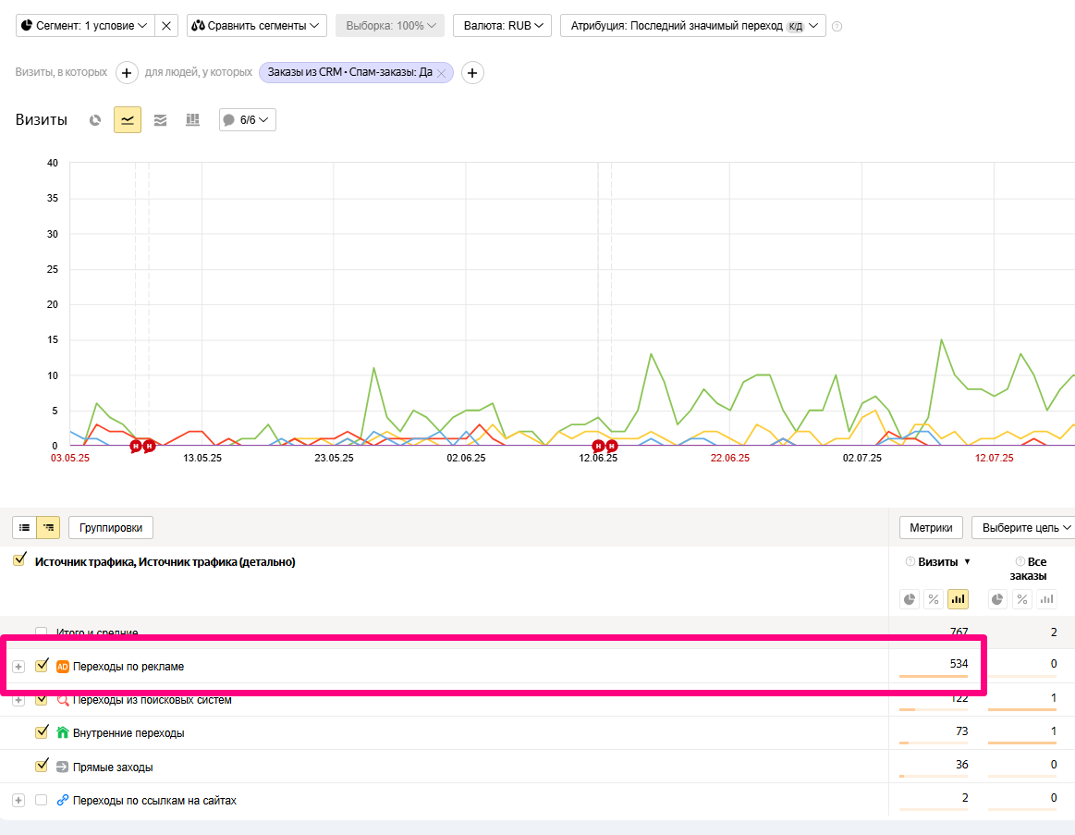Click the Метрики button
Screen dimensions: 1075x835
coord(931,527)
